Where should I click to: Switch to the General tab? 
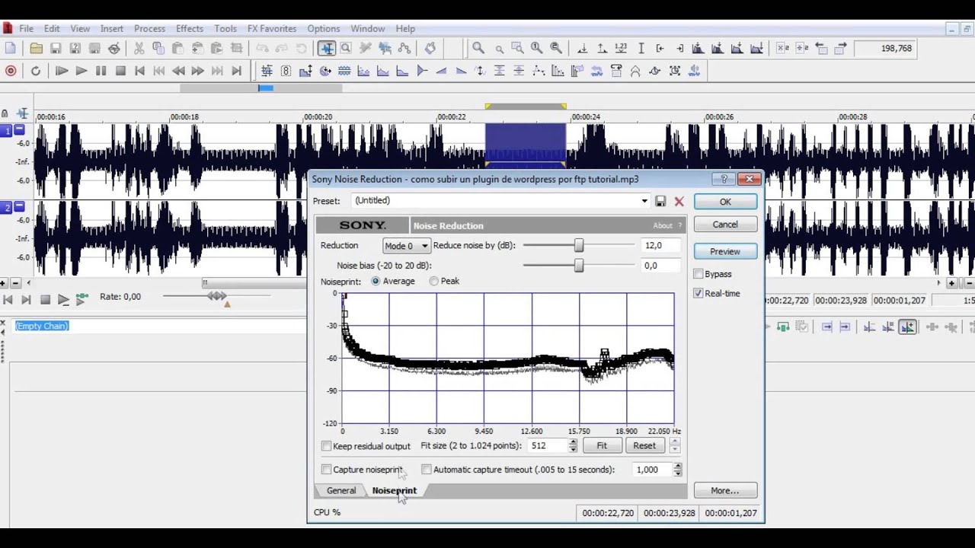pyautogui.click(x=341, y=491)
